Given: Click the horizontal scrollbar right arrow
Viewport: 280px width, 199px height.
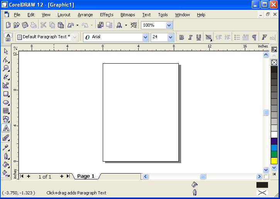Looking at the screenshot, I should (x=259, y=177).
